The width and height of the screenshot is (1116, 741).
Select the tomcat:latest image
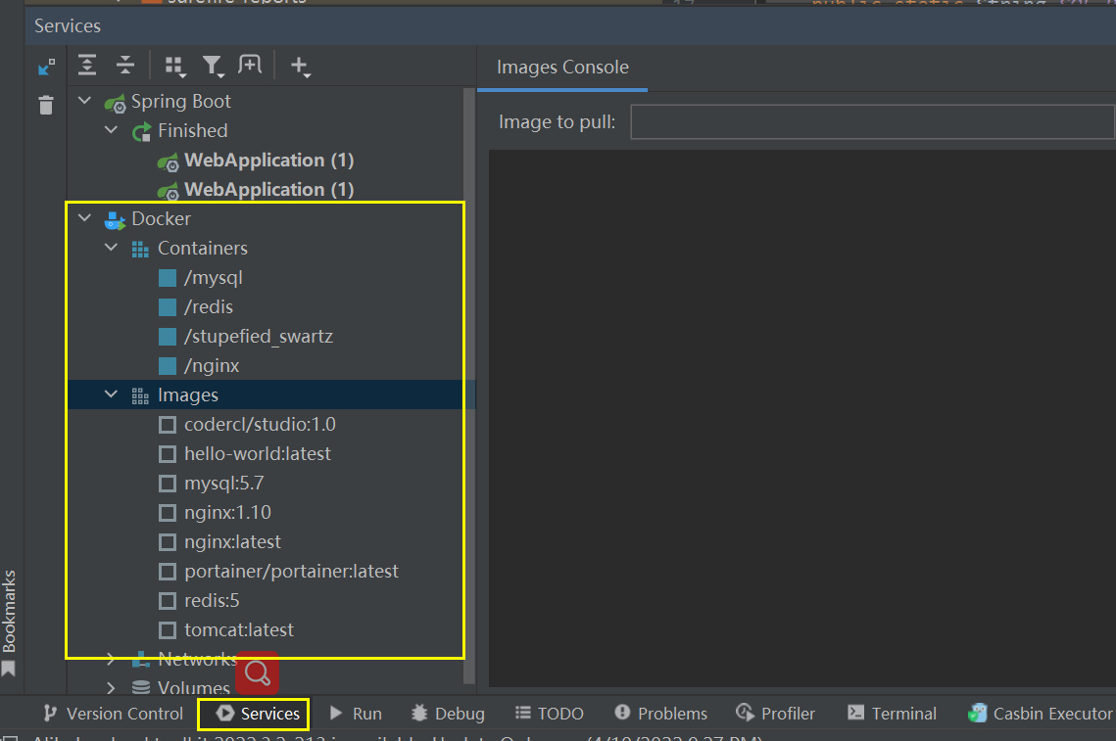(238, 630)
